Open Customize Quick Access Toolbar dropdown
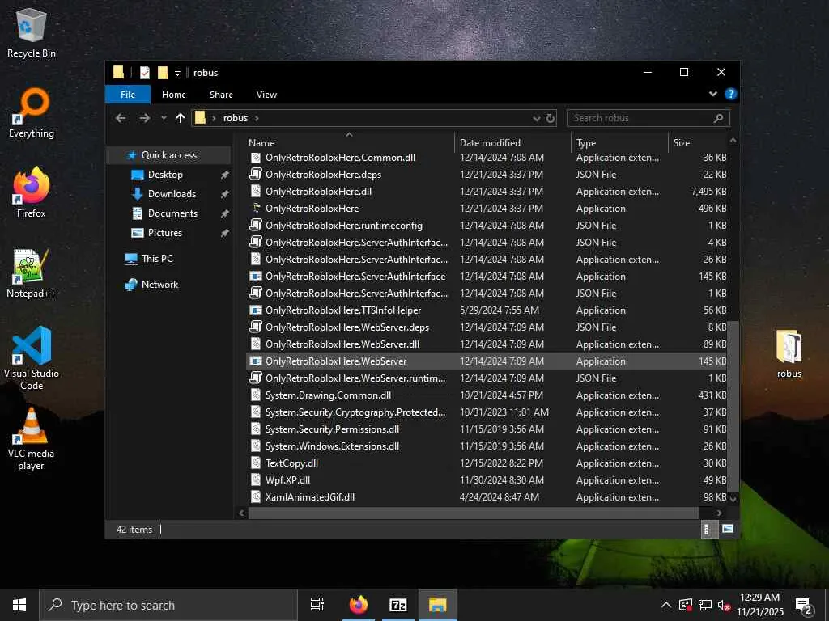 pyautogui.click(x=177, y=73)
